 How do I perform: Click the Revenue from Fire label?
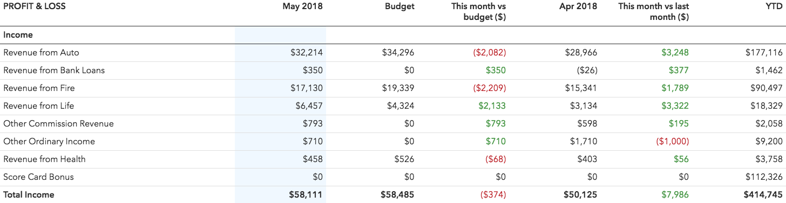[x=39, y=88]
